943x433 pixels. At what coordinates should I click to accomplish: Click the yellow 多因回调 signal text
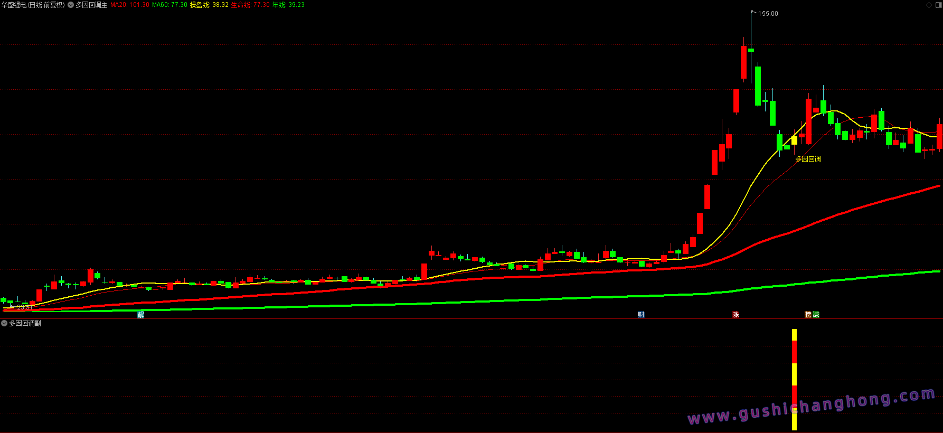(808, 159)
